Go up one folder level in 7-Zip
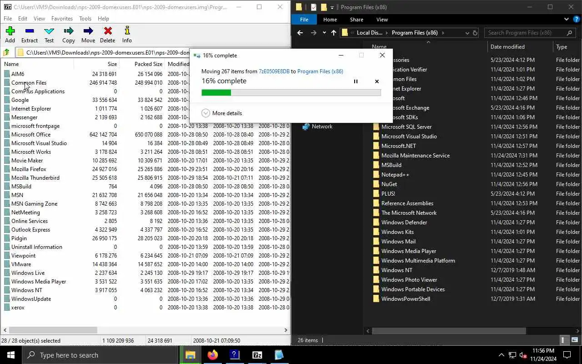 (x=6, y=52)
